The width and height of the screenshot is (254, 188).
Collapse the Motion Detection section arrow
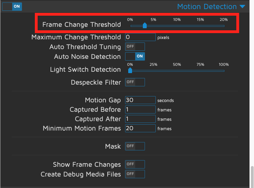[243, 7]
